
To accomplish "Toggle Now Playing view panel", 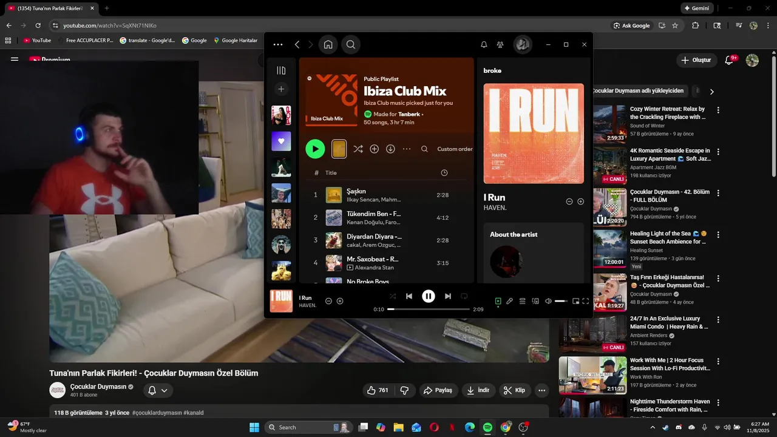I will click(x=498, y=301).
